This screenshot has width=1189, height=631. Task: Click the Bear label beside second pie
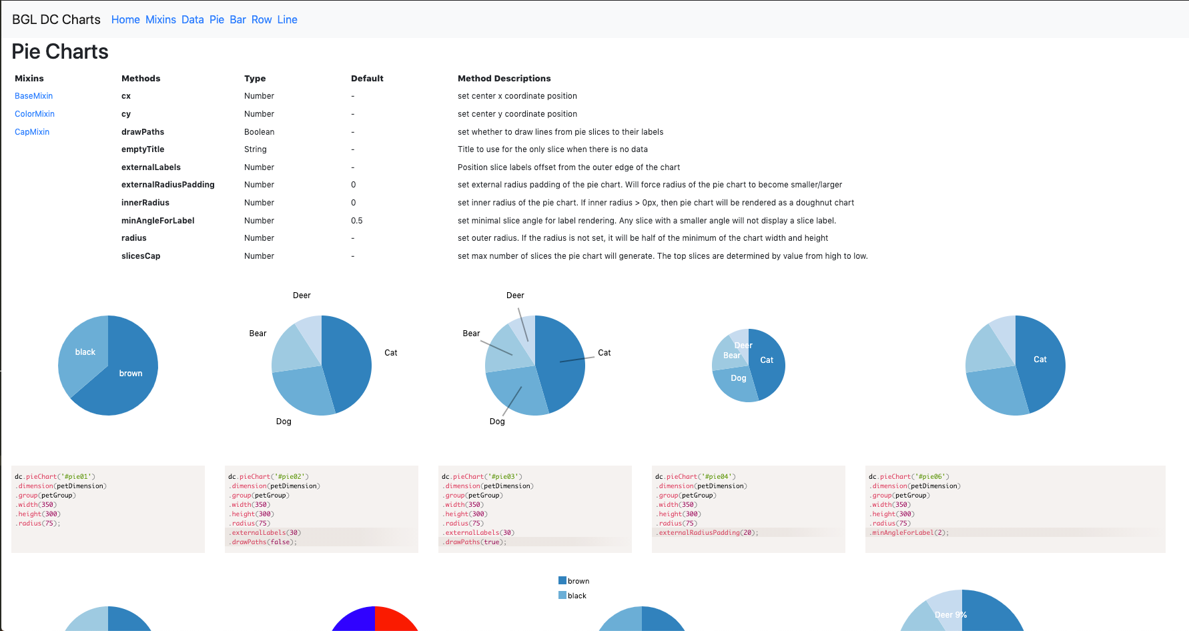(x=258, y=334)
